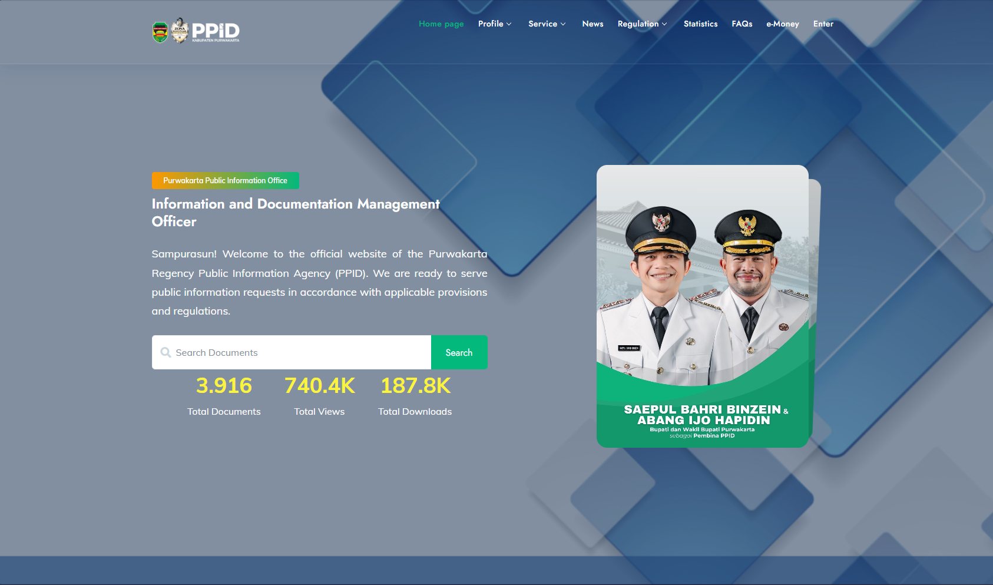
Task: Open the FAQs section
Action: point(742,24)
